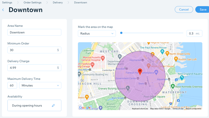Click the back arrow beside Downtown title

(3, 10)
